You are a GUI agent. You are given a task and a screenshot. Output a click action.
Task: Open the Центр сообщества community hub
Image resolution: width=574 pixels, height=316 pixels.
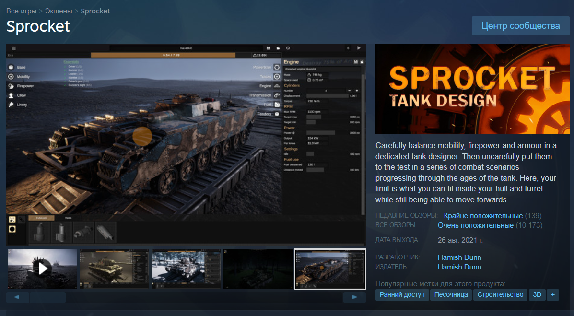click(x=520, y=26)
